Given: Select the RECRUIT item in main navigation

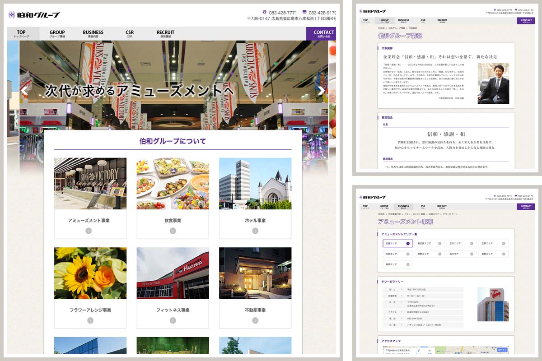Looking at the screenshot, I should tap(165, 34).
